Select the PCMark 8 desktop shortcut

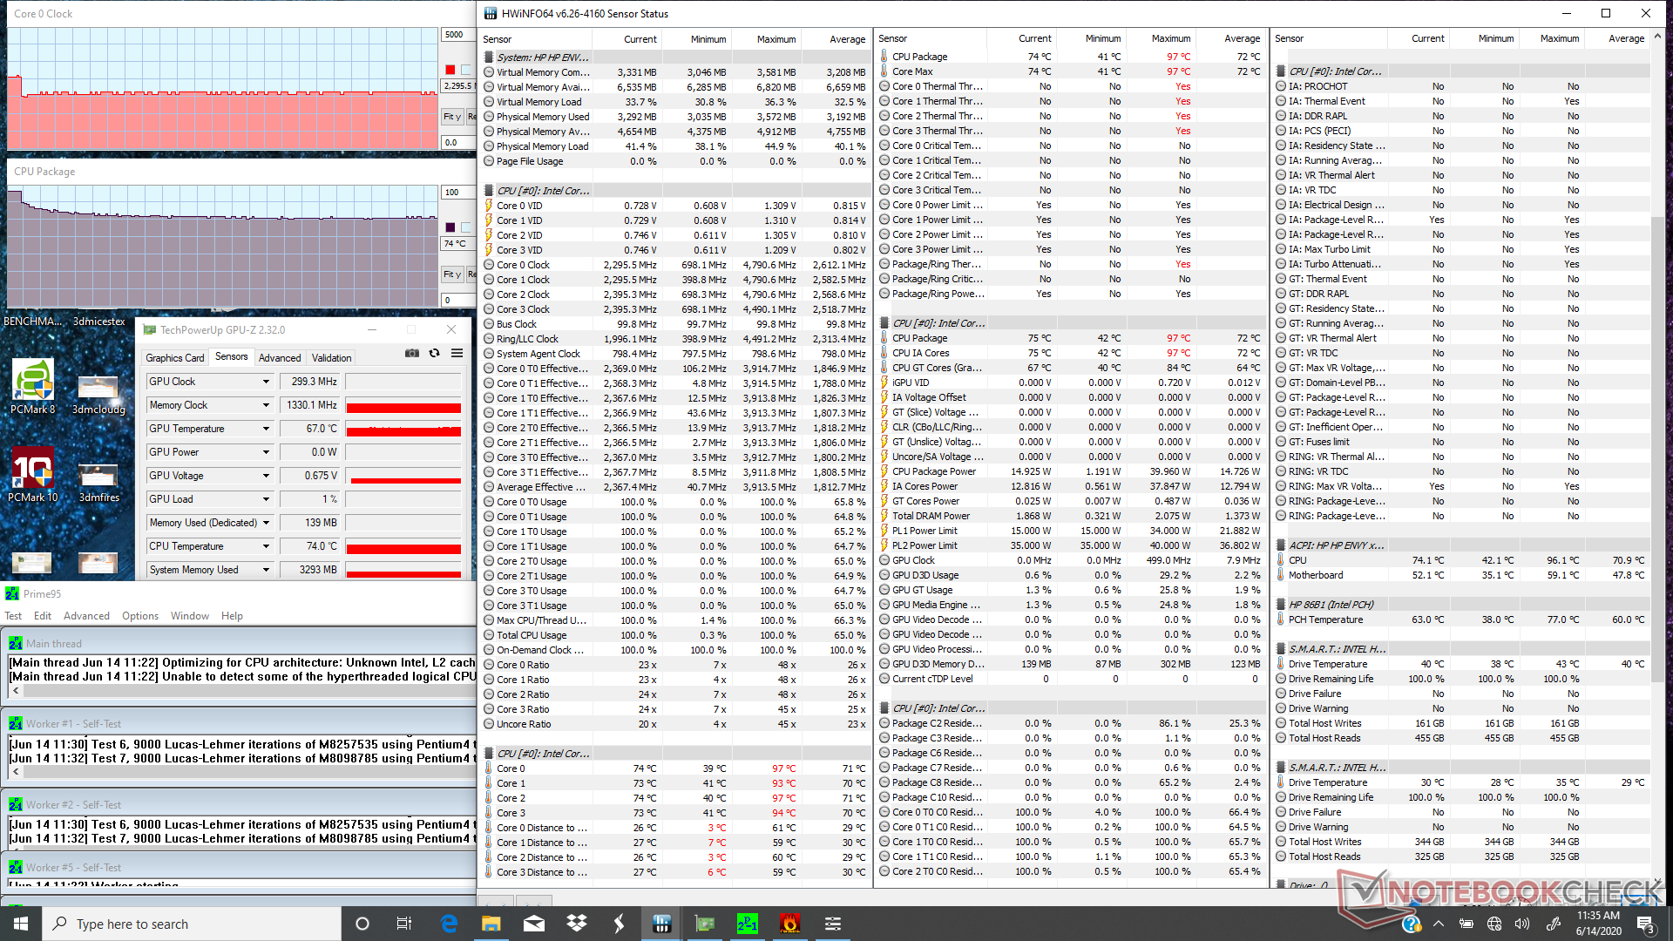coord(33,387)
